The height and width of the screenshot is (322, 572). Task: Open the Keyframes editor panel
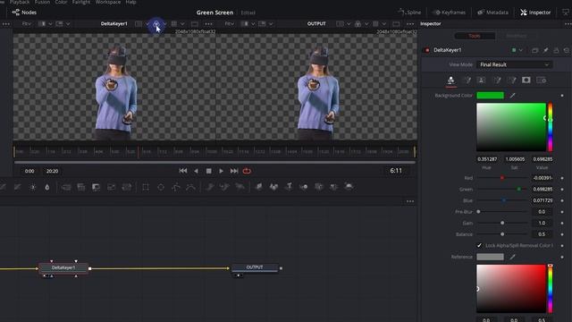[x=449, y=13]
